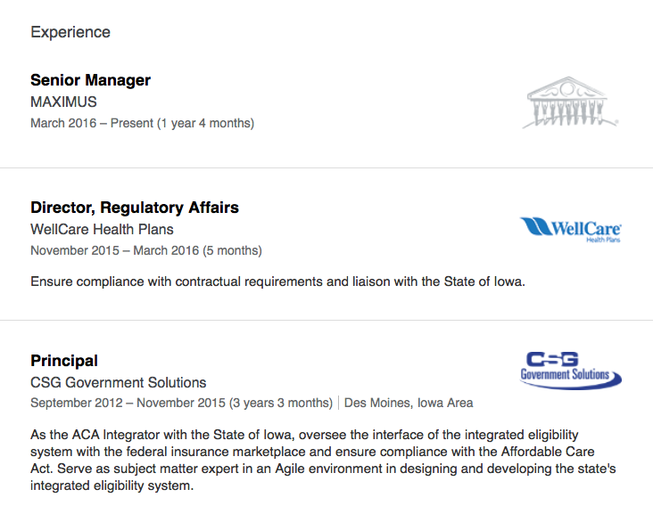The height and width of the screenshot is (522, 653).
Task: Select the Principal job title
Action: (64, 361)
